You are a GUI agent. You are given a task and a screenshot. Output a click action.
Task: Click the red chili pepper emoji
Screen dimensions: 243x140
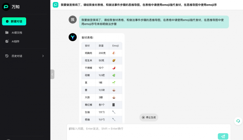point(114,68)
